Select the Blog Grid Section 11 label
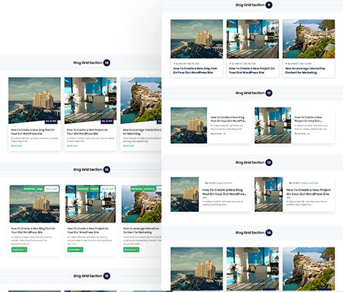Viewport: 343px width, 292px height. click(250, 5)
